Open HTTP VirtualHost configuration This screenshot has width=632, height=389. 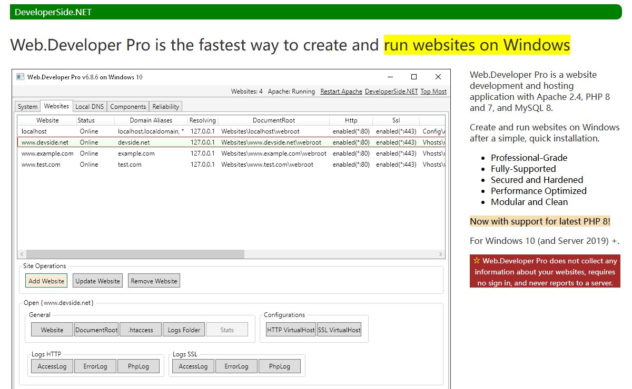pos(291,330)
